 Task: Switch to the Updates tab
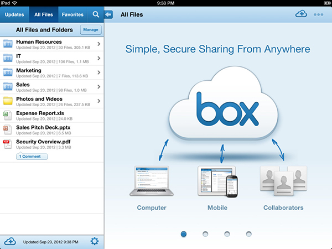pos(14,14)
